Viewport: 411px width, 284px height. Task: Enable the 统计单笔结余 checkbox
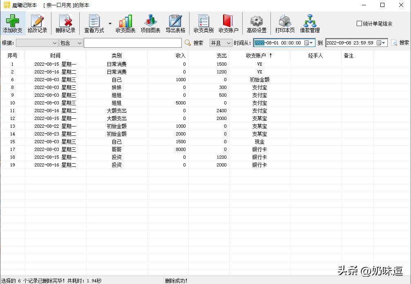[360, 24]
